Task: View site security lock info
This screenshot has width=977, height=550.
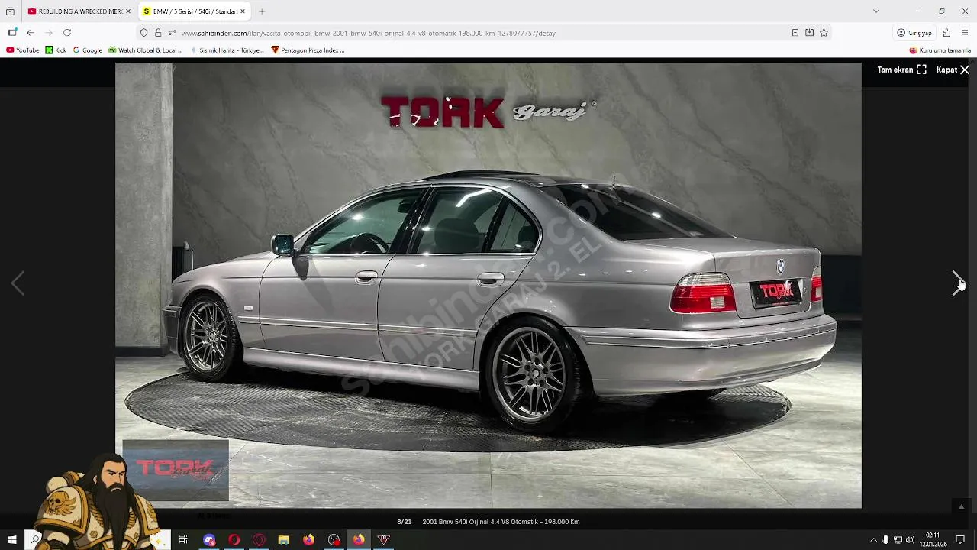Action: 158,33
